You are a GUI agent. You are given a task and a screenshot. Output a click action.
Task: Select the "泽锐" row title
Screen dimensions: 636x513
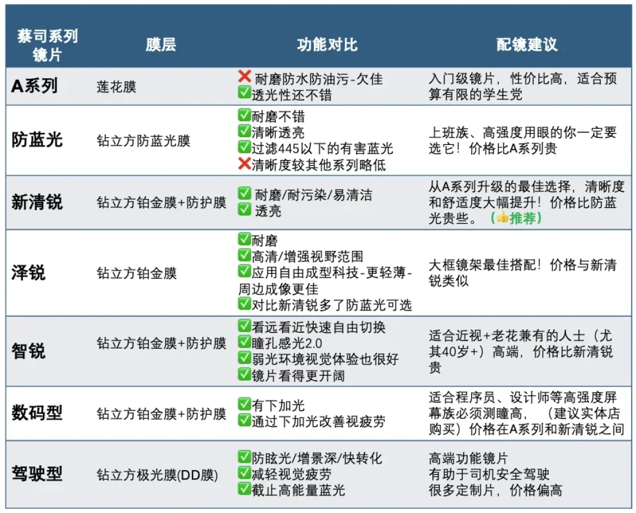[28, 273]
